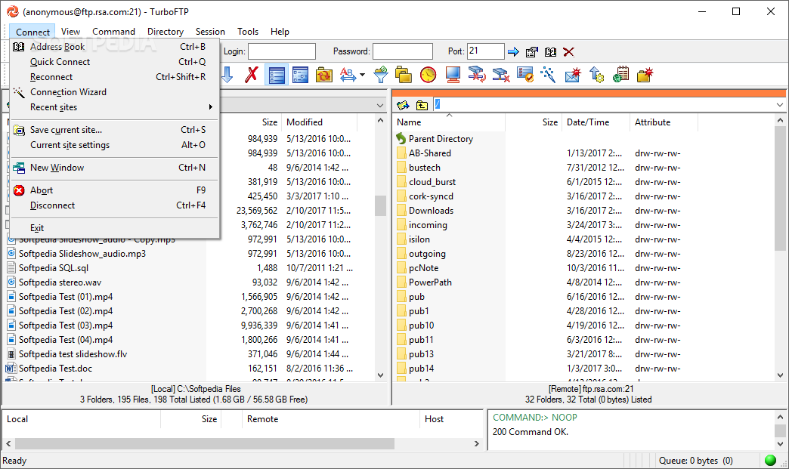Click the blue download arrow toolbar icon
This screenshot has height=469, width=789.
pos(227,75)
